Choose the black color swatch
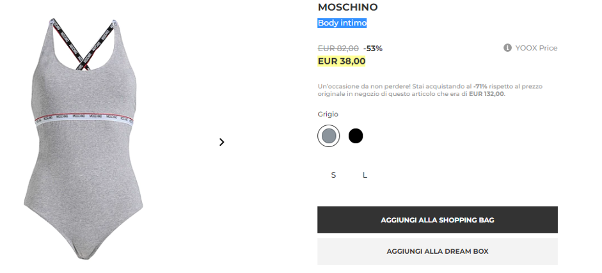 356,136
